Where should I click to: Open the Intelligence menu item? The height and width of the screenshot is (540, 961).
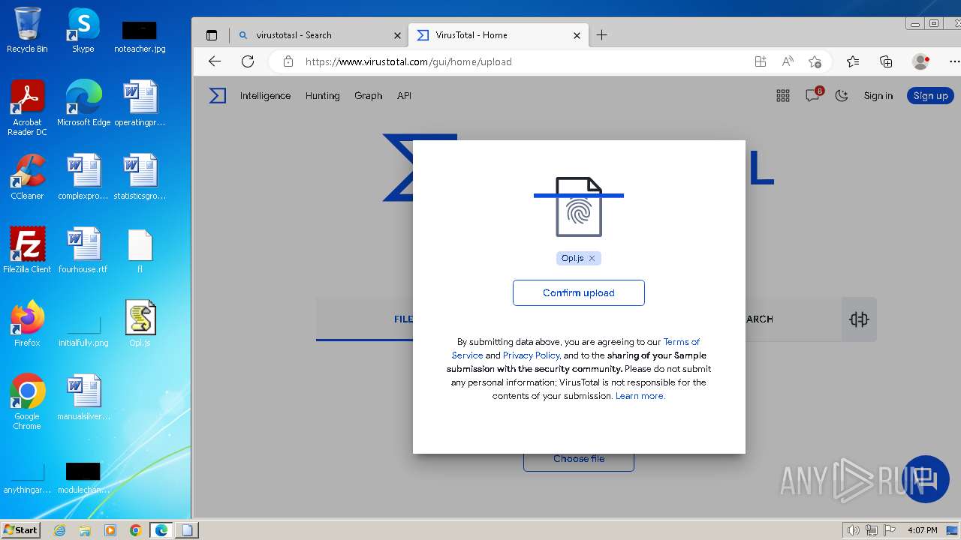265,95
